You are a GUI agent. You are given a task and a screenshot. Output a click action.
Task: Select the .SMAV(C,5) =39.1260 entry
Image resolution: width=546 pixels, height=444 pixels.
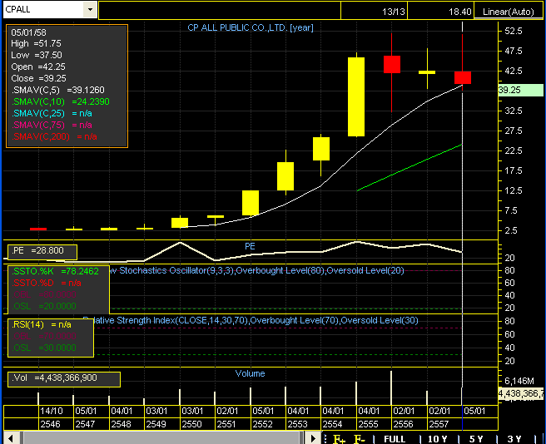(x=57, y=90)
